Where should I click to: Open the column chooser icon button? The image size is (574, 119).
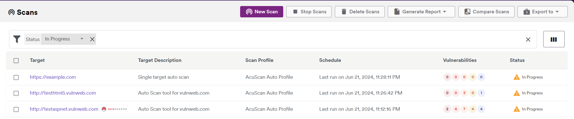click(x=554, y=39)
